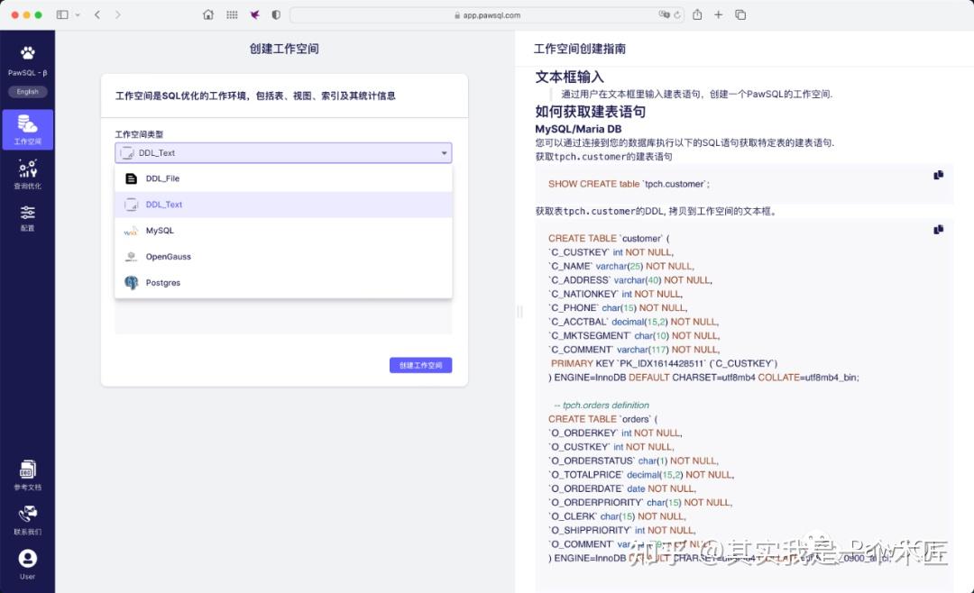This screenshot has width=974, height=593.
Task: Click the 联系我们 contact icon
Action: 27,515
